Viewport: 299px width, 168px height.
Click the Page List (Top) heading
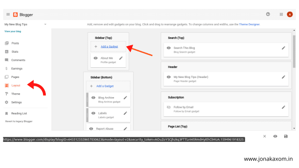tap(178, 126)
